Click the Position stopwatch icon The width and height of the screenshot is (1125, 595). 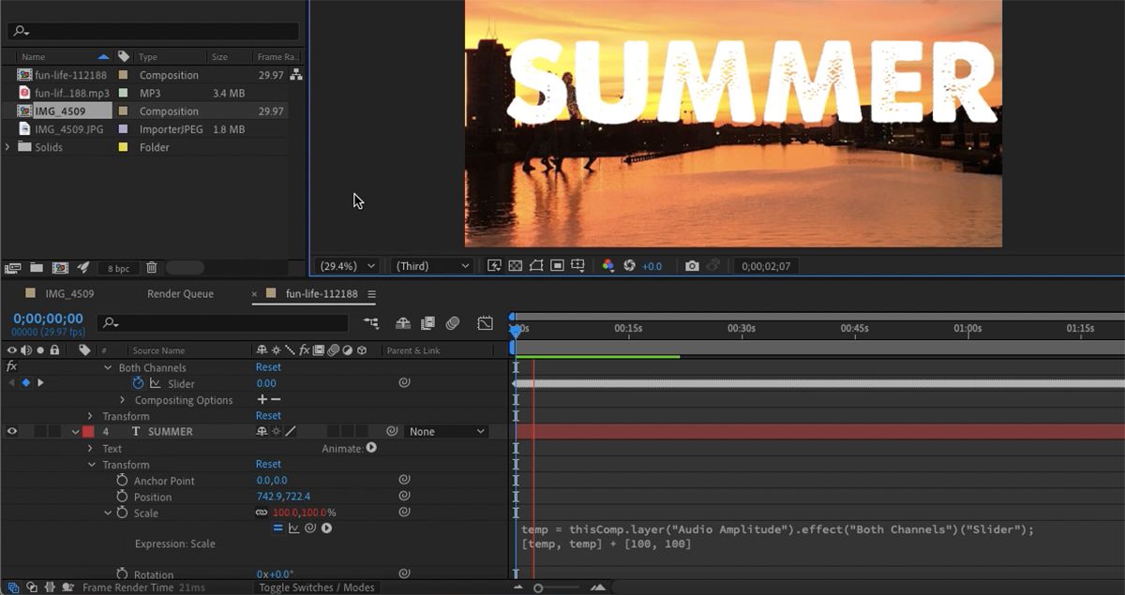pos(122,497)
